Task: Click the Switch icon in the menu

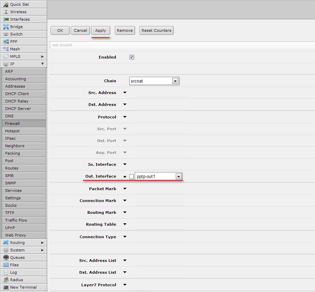Action: click(6, 34)
